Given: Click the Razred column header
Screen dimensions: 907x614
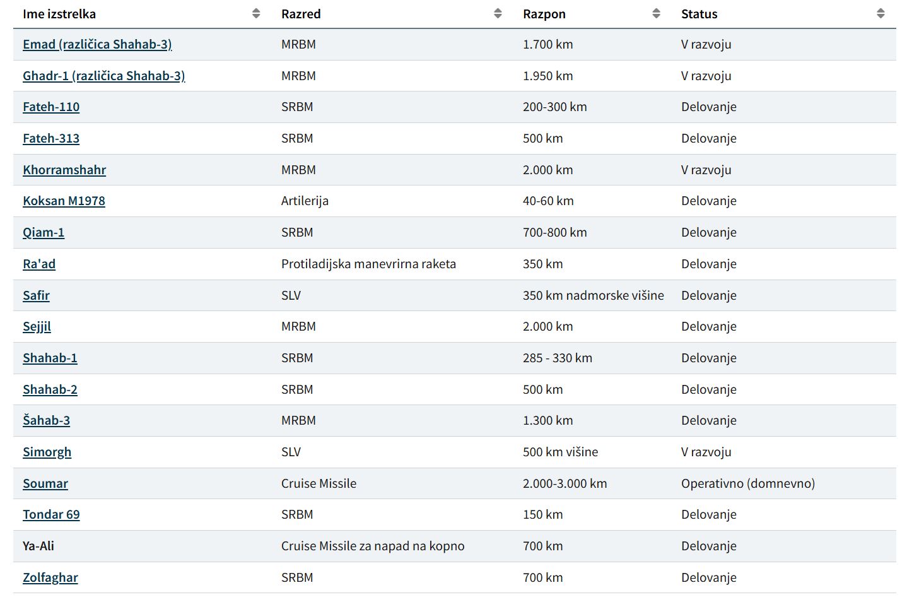Looking at the screenshot, I should [392, 14].
